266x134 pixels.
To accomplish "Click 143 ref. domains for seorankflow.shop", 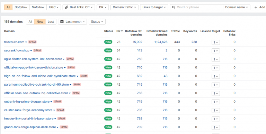I will (140, 50).
